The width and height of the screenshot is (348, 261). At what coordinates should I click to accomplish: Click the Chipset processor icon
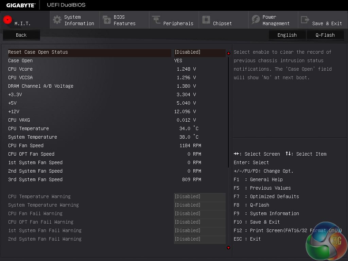(x=206, y=20)
